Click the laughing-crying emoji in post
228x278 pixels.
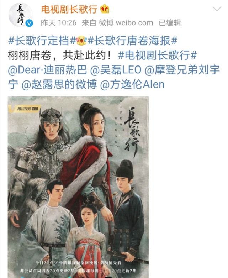82,41
